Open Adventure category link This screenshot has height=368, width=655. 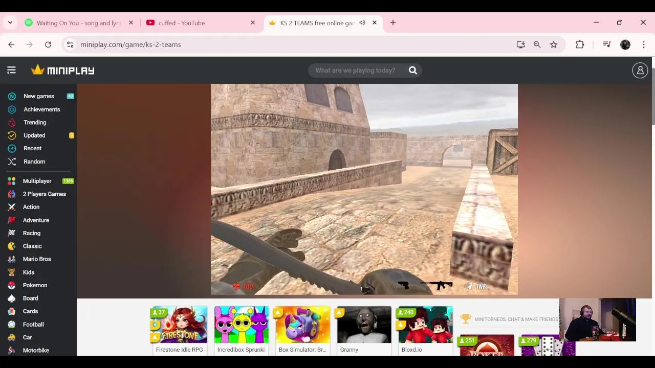[x=36, y=220]
